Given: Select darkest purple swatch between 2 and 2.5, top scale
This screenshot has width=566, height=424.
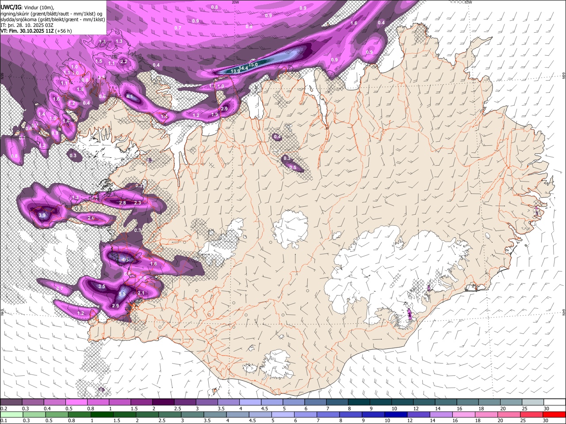Looking at the screenshot, I should tap(163, 402).
